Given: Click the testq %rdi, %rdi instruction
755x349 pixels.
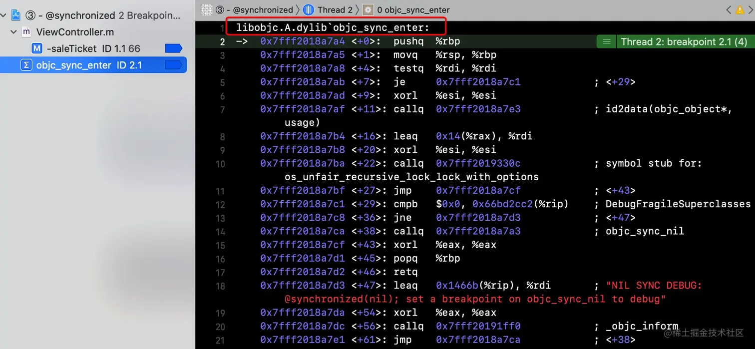Looking at the screenshot, I should [445, 68].
